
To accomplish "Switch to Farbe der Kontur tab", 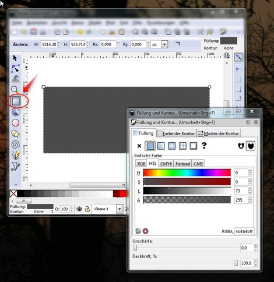I will [x=176, y=133].
